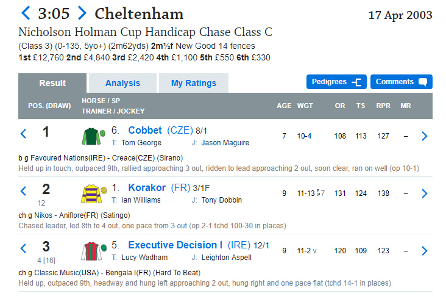The image size is (446, 296).
Task: Open the My Ratings tab
Action: 193,83
